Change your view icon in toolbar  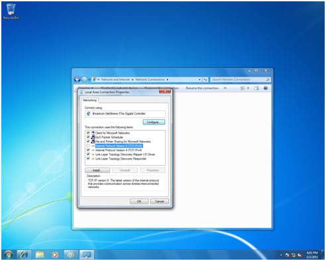pyautogui.click(x=243, y=88)
